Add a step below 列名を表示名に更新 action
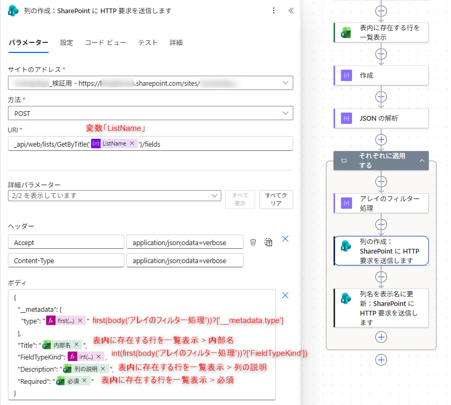451x405 pixels. [381, 337]
